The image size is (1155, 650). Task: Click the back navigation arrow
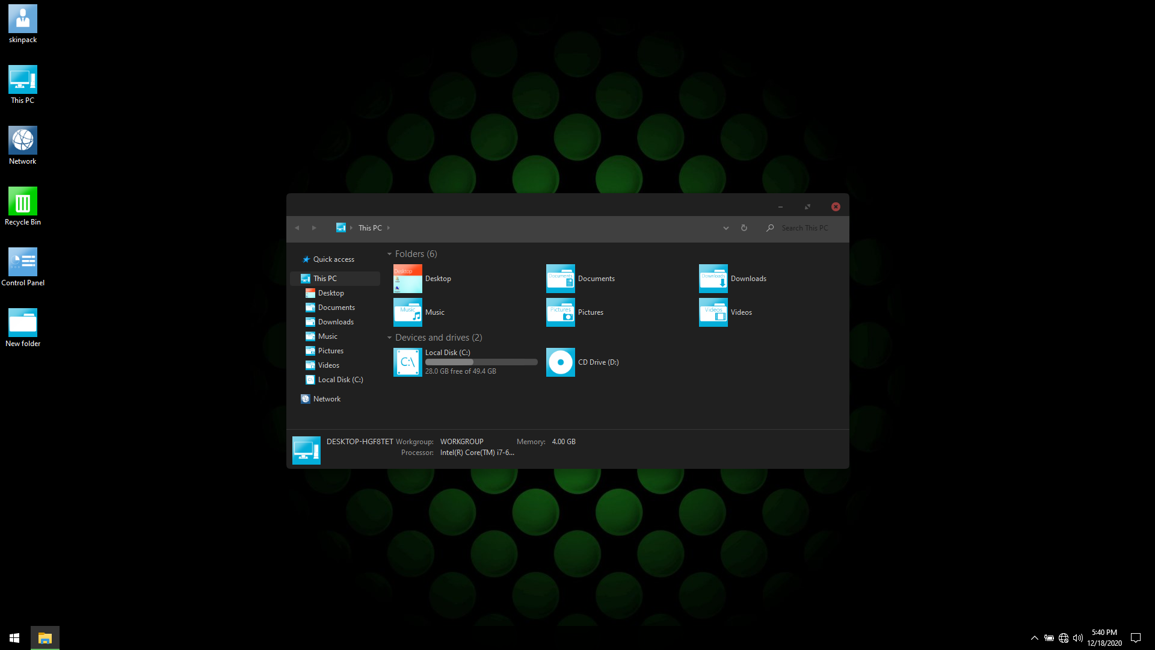tap(297, 228)
